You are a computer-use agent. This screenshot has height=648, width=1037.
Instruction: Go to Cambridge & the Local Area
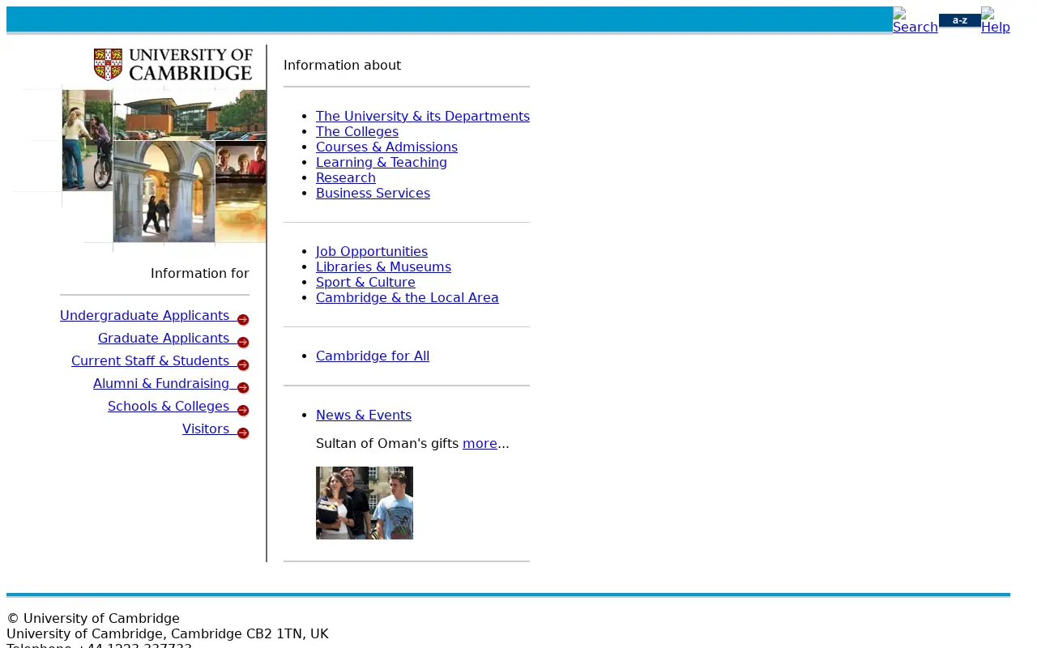point(408,298)
